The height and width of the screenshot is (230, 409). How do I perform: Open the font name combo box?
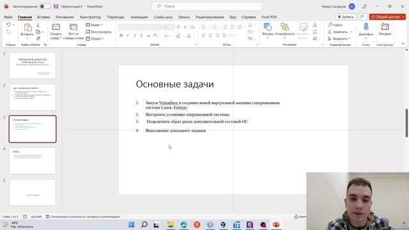[x=141, y=27]
